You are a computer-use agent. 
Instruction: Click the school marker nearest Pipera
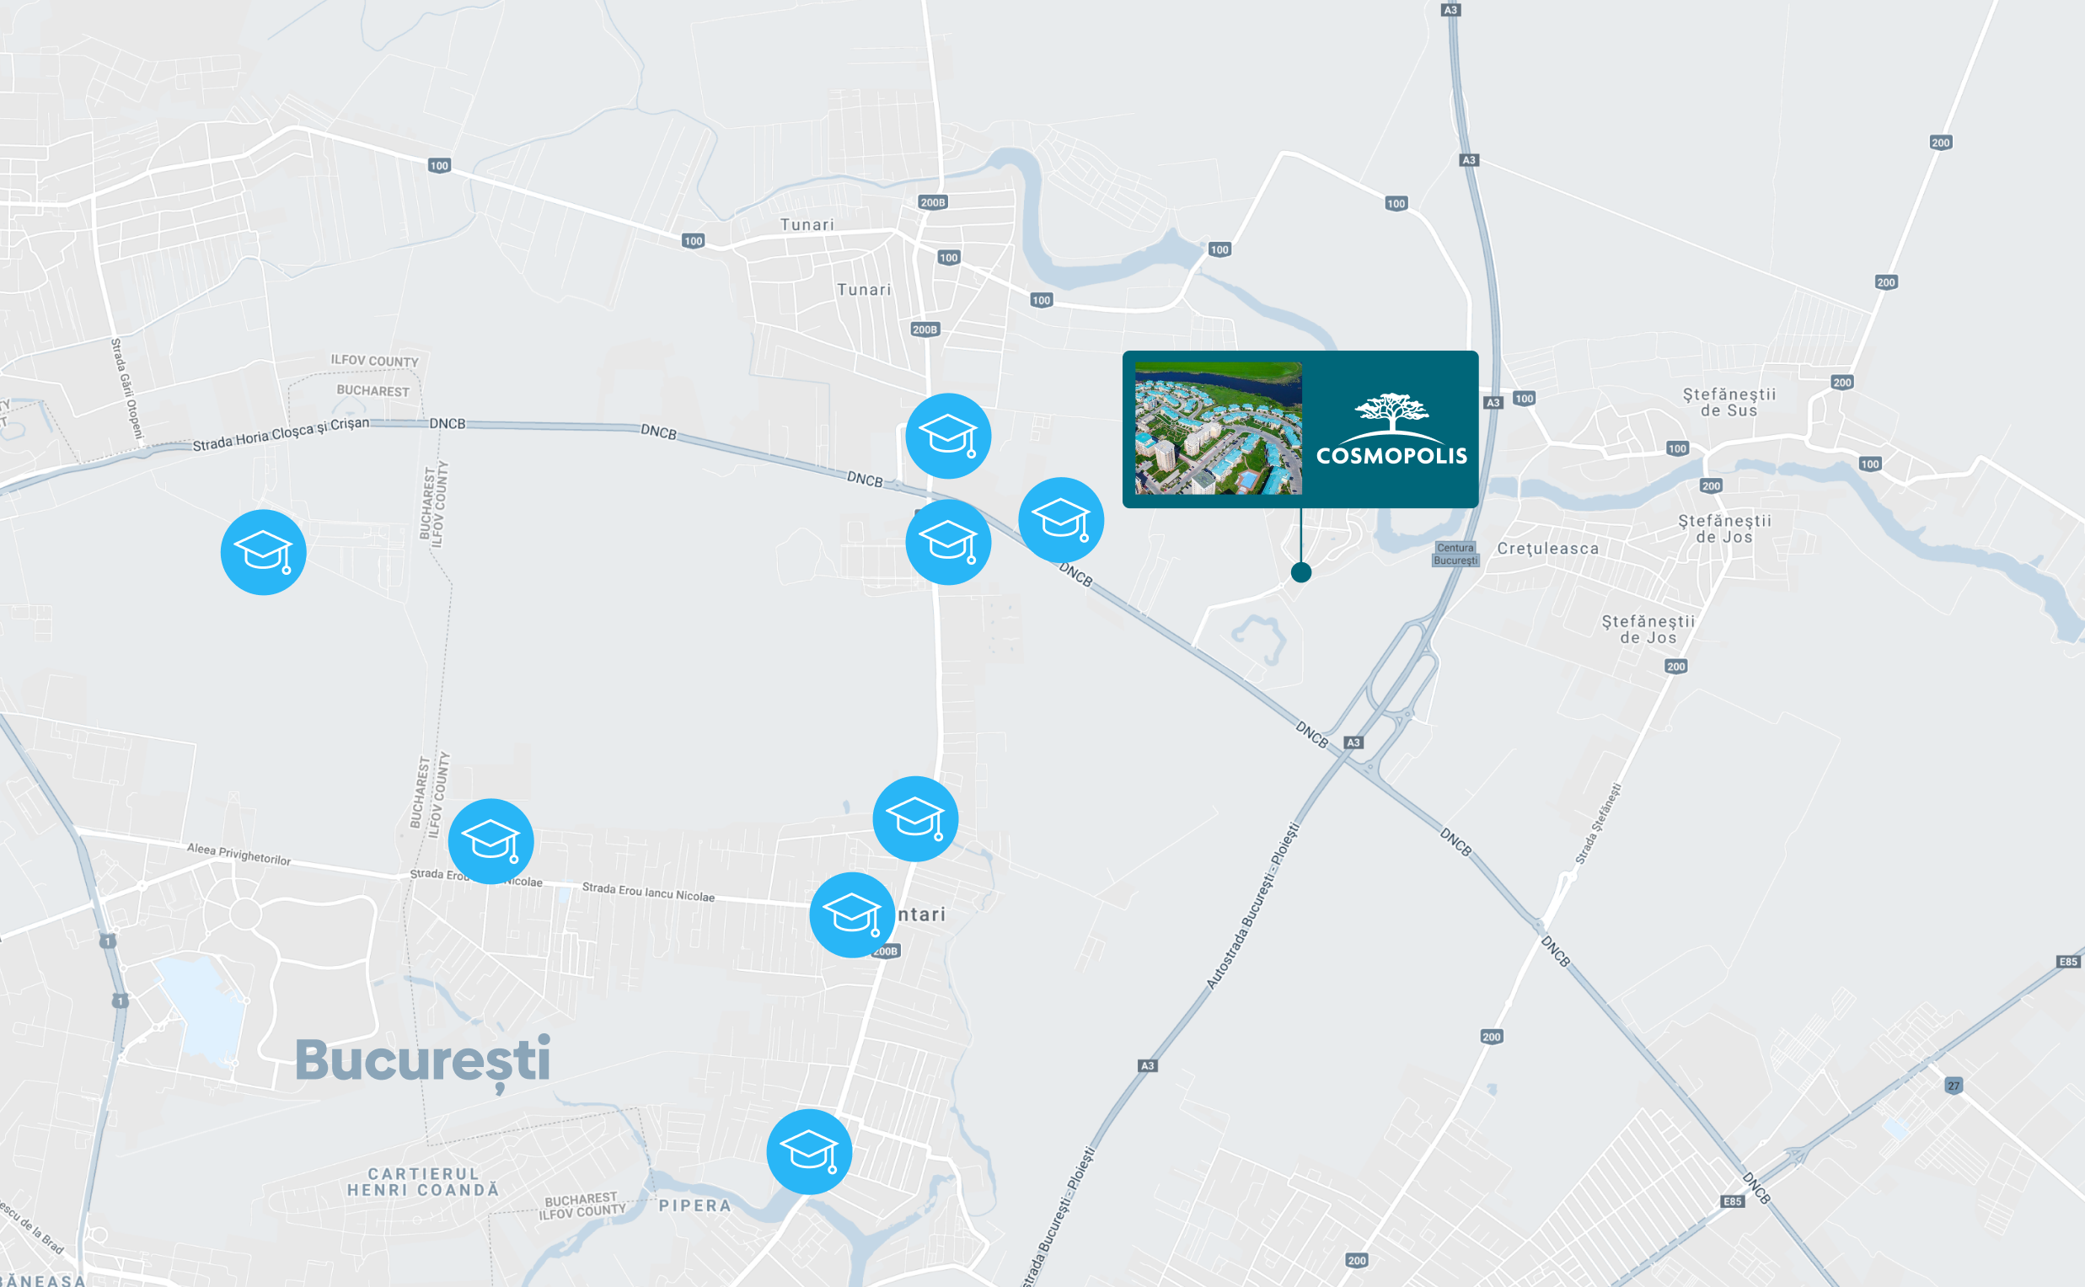[x=809, y=1151]
